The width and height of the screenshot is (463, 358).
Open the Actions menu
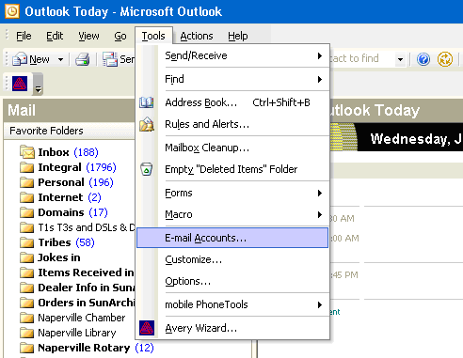click(x=197, y=36)
